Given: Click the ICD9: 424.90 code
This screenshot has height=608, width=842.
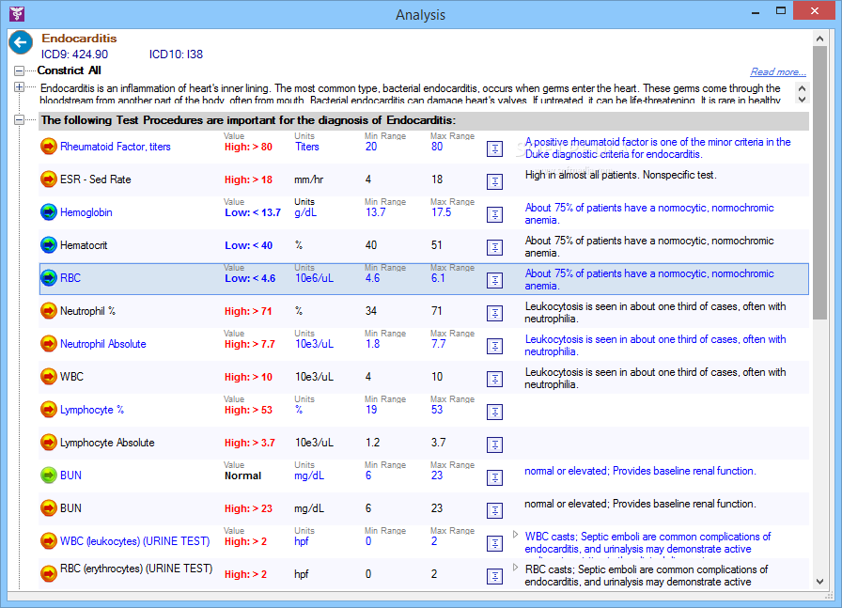Looking at the screenshot, I should click(x=74, y=55).
